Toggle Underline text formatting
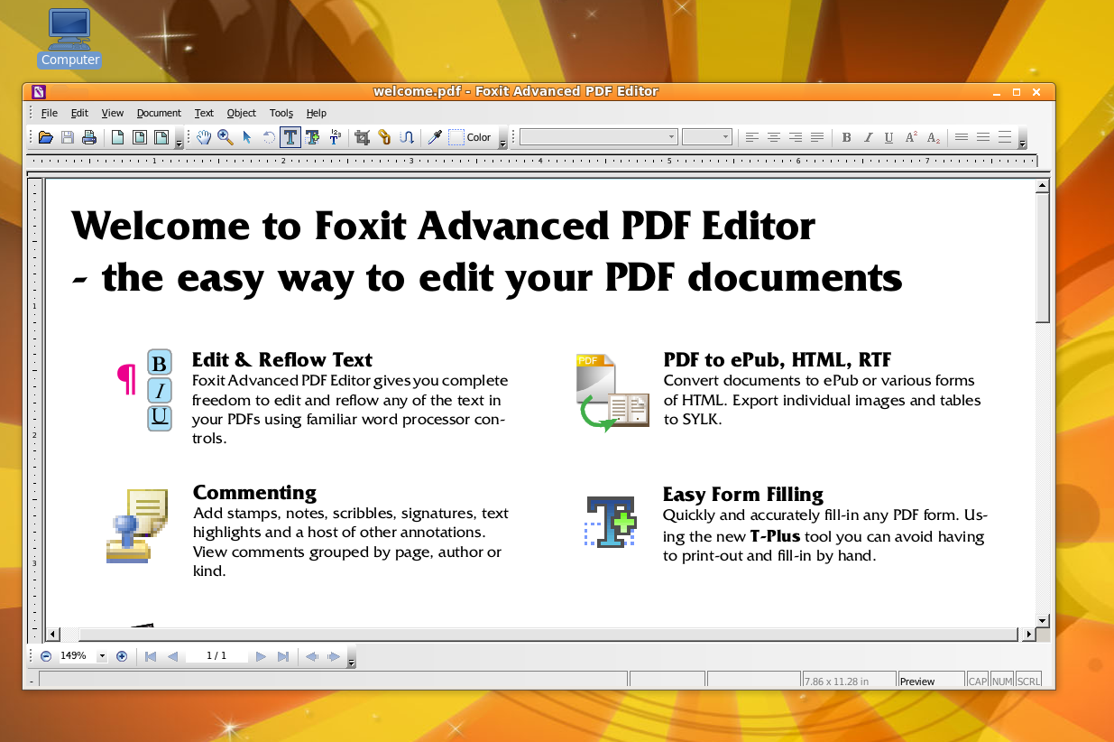 (x=888, y=137)
